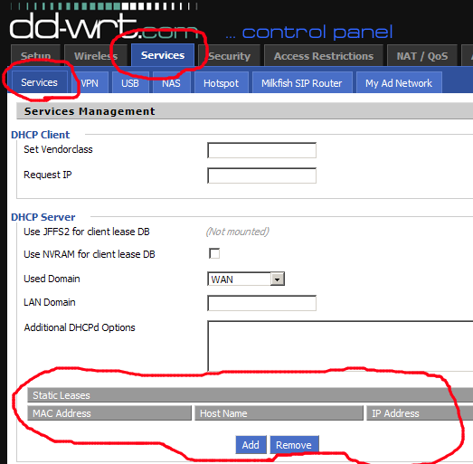Click the IP Address column header
This screenshot has width=473, height=464.
(420, 413)
